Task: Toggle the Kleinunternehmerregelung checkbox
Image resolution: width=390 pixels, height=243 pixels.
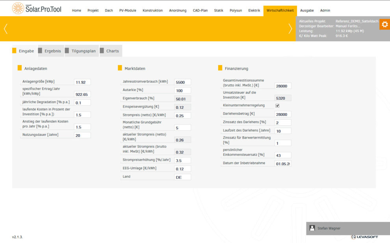Action: [277, 106]
